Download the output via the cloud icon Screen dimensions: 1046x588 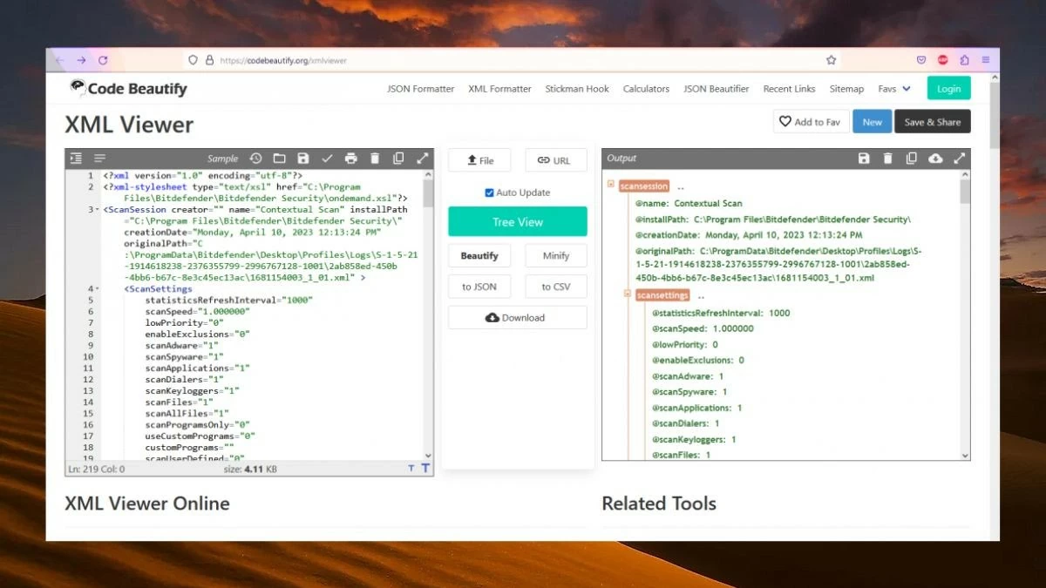click(934, 158)
